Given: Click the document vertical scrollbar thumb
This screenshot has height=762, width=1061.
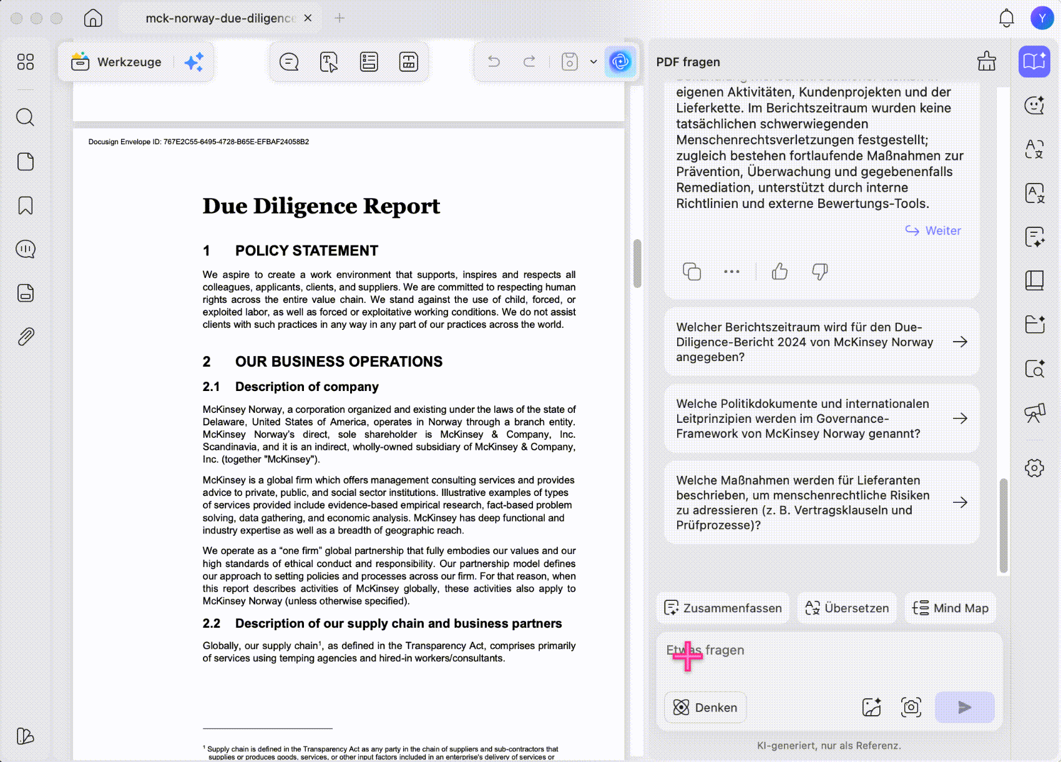Looking at the screenshot, I should click(x=637, y=263).
